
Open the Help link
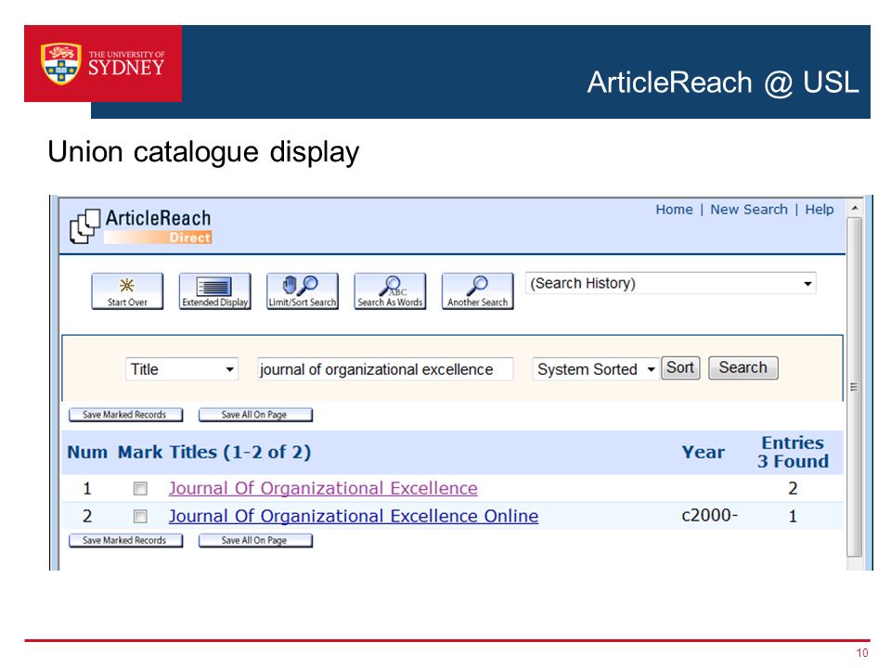[819, 210]
